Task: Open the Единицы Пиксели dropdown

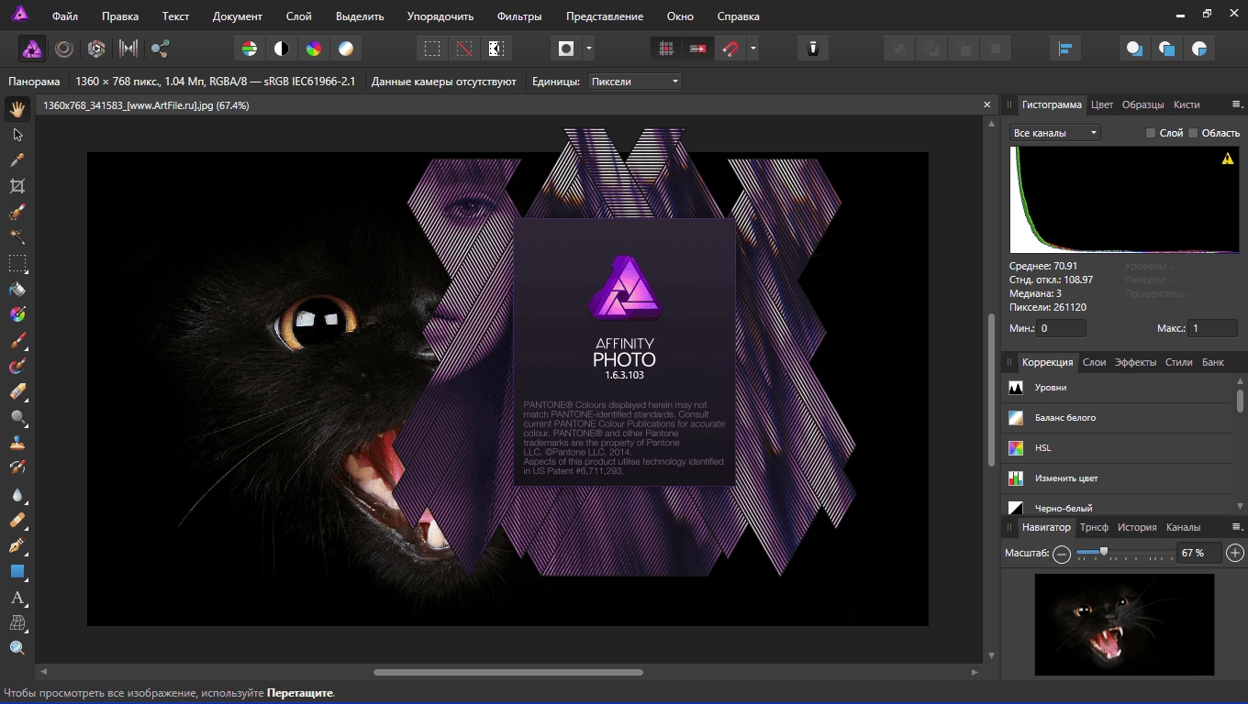Action: [x=634, y=82]
